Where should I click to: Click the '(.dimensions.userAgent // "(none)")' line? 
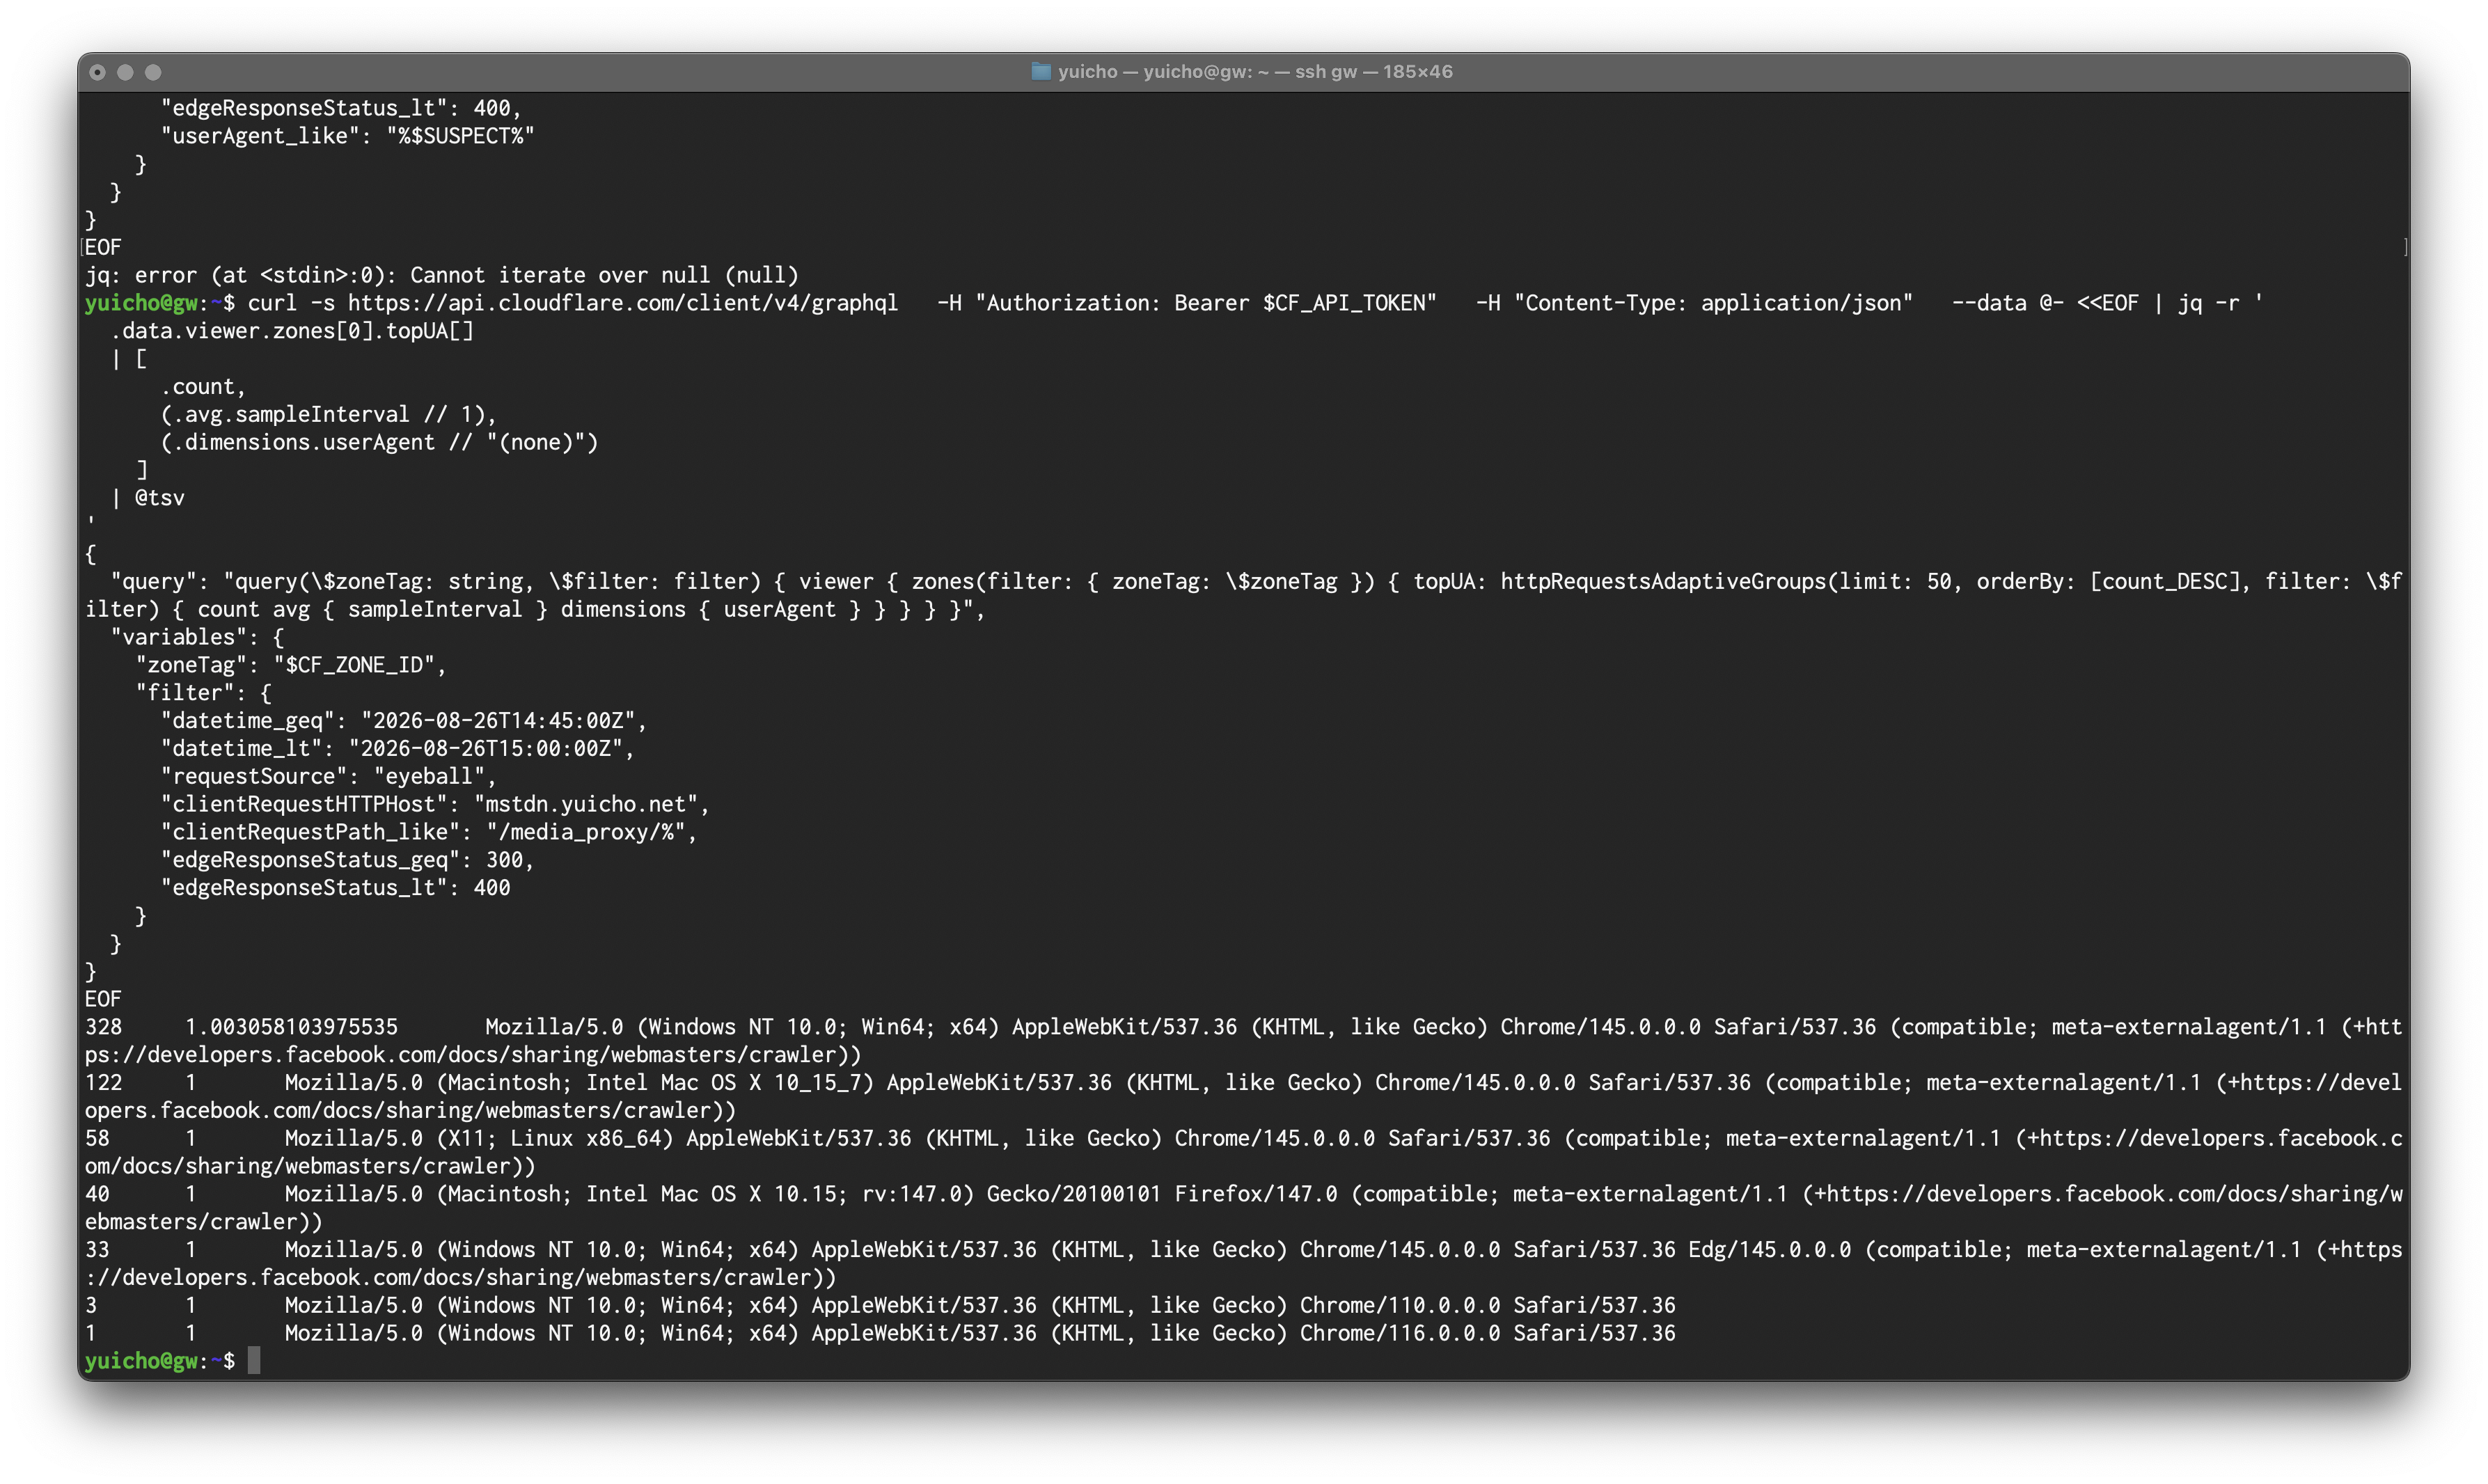tap(379, 442)
